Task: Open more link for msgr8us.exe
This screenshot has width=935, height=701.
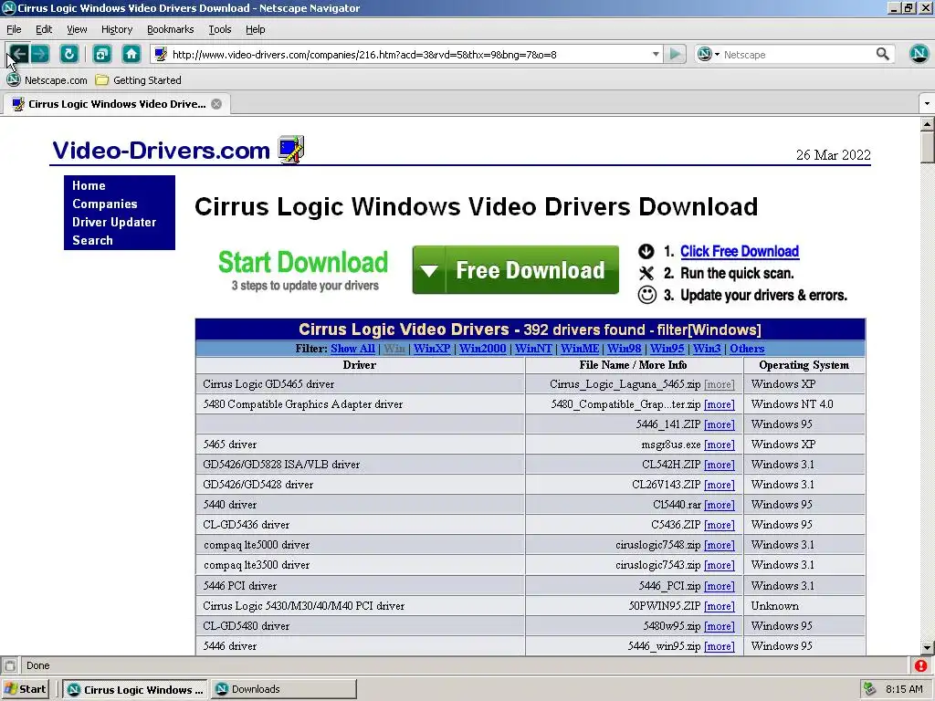Action: tap(720, 445)
